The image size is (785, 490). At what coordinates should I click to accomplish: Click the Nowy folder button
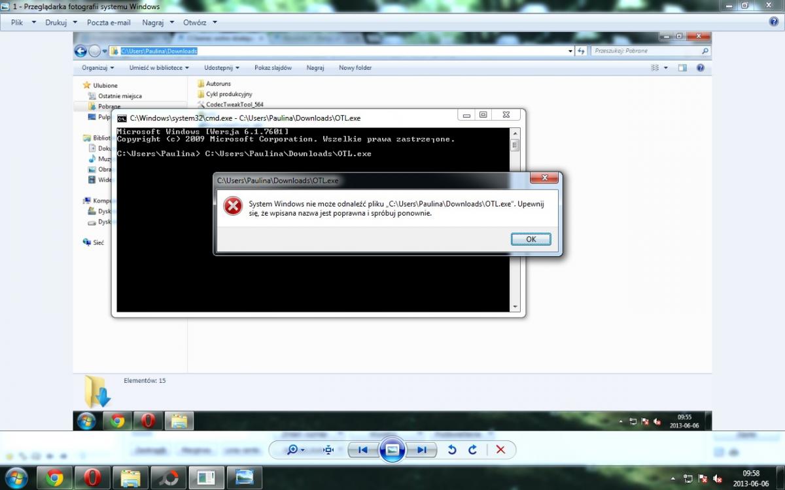click(x=355, y=68)
